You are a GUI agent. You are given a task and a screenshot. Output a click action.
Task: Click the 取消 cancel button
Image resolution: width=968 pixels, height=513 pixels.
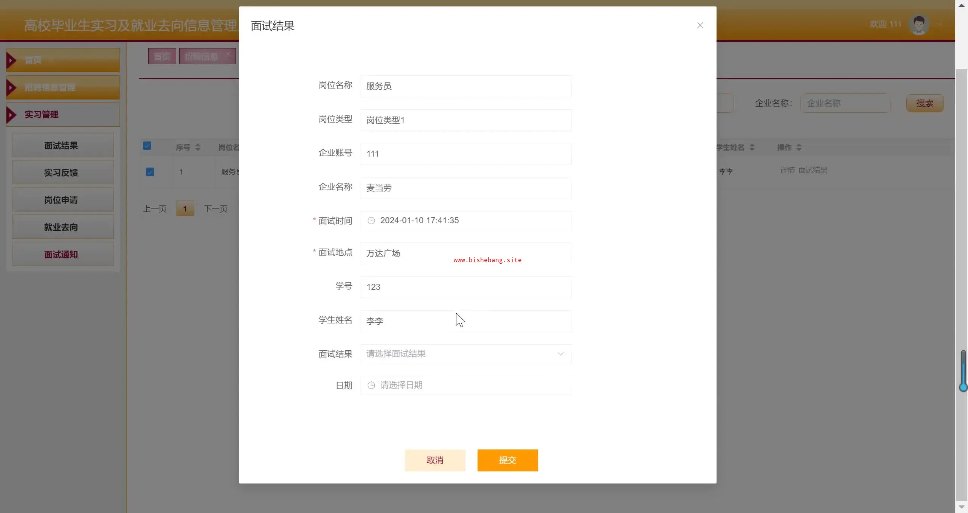(435, 460)
